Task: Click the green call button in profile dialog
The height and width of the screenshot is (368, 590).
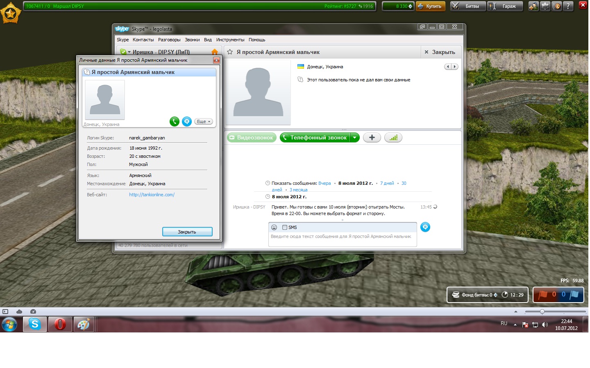Action: [175, 121]
